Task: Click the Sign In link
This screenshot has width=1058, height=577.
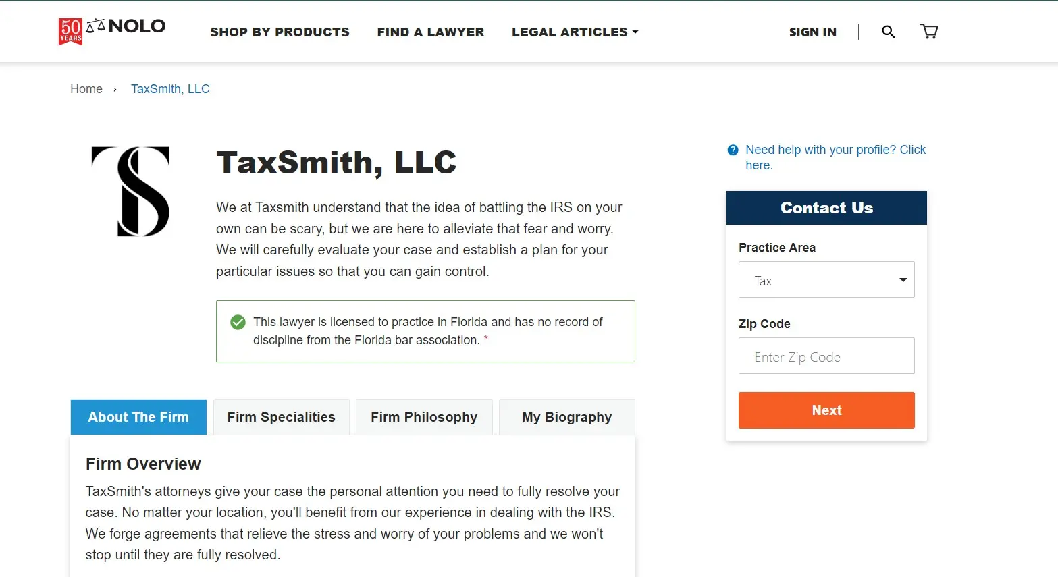Action: coord(812,32)
